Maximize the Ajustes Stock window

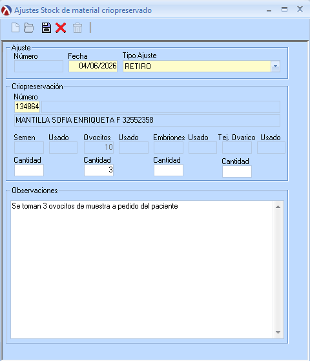point(284,10)
